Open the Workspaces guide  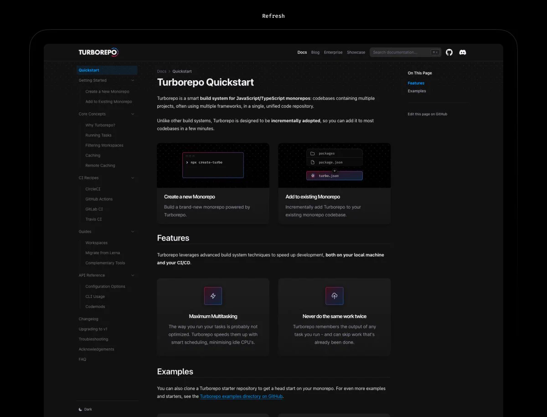point(97,243)
